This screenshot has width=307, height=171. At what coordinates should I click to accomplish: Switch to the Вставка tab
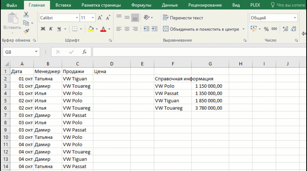pos(63,5)
